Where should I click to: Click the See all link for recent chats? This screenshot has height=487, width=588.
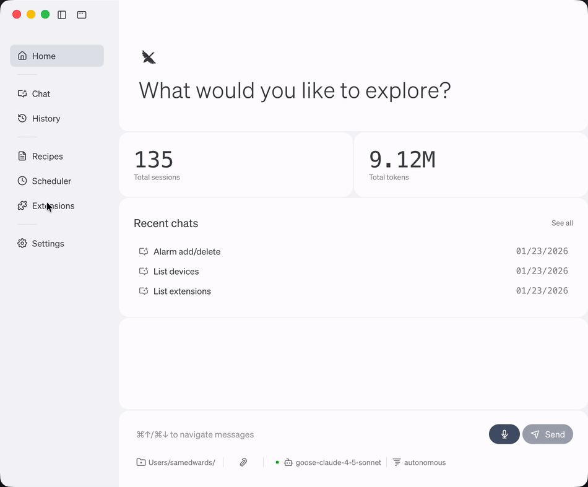(562, 223)
